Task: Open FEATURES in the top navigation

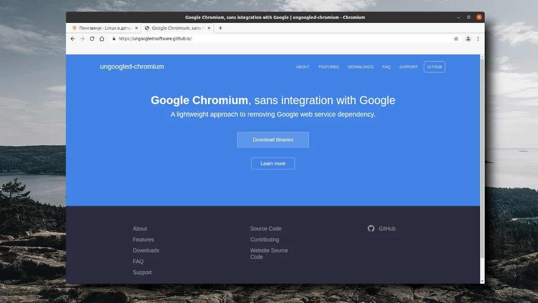Action: point(329,67)
